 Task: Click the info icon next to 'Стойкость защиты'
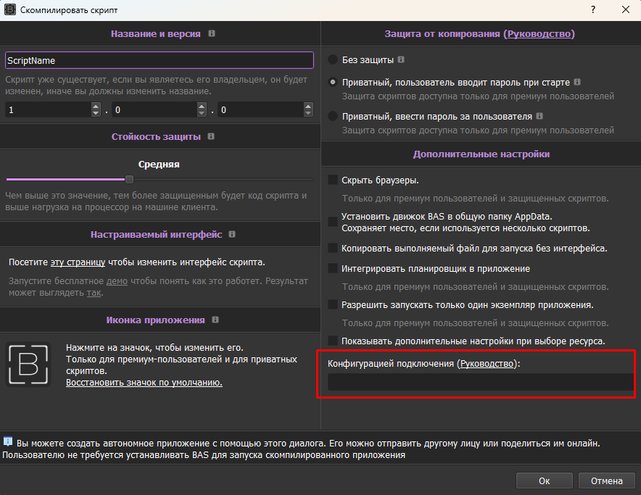click(211, 136)
